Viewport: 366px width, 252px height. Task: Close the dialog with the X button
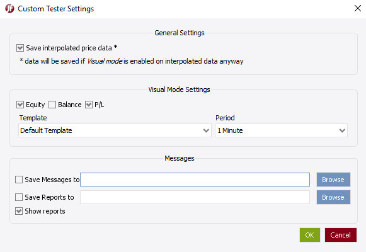pos(358,8)
